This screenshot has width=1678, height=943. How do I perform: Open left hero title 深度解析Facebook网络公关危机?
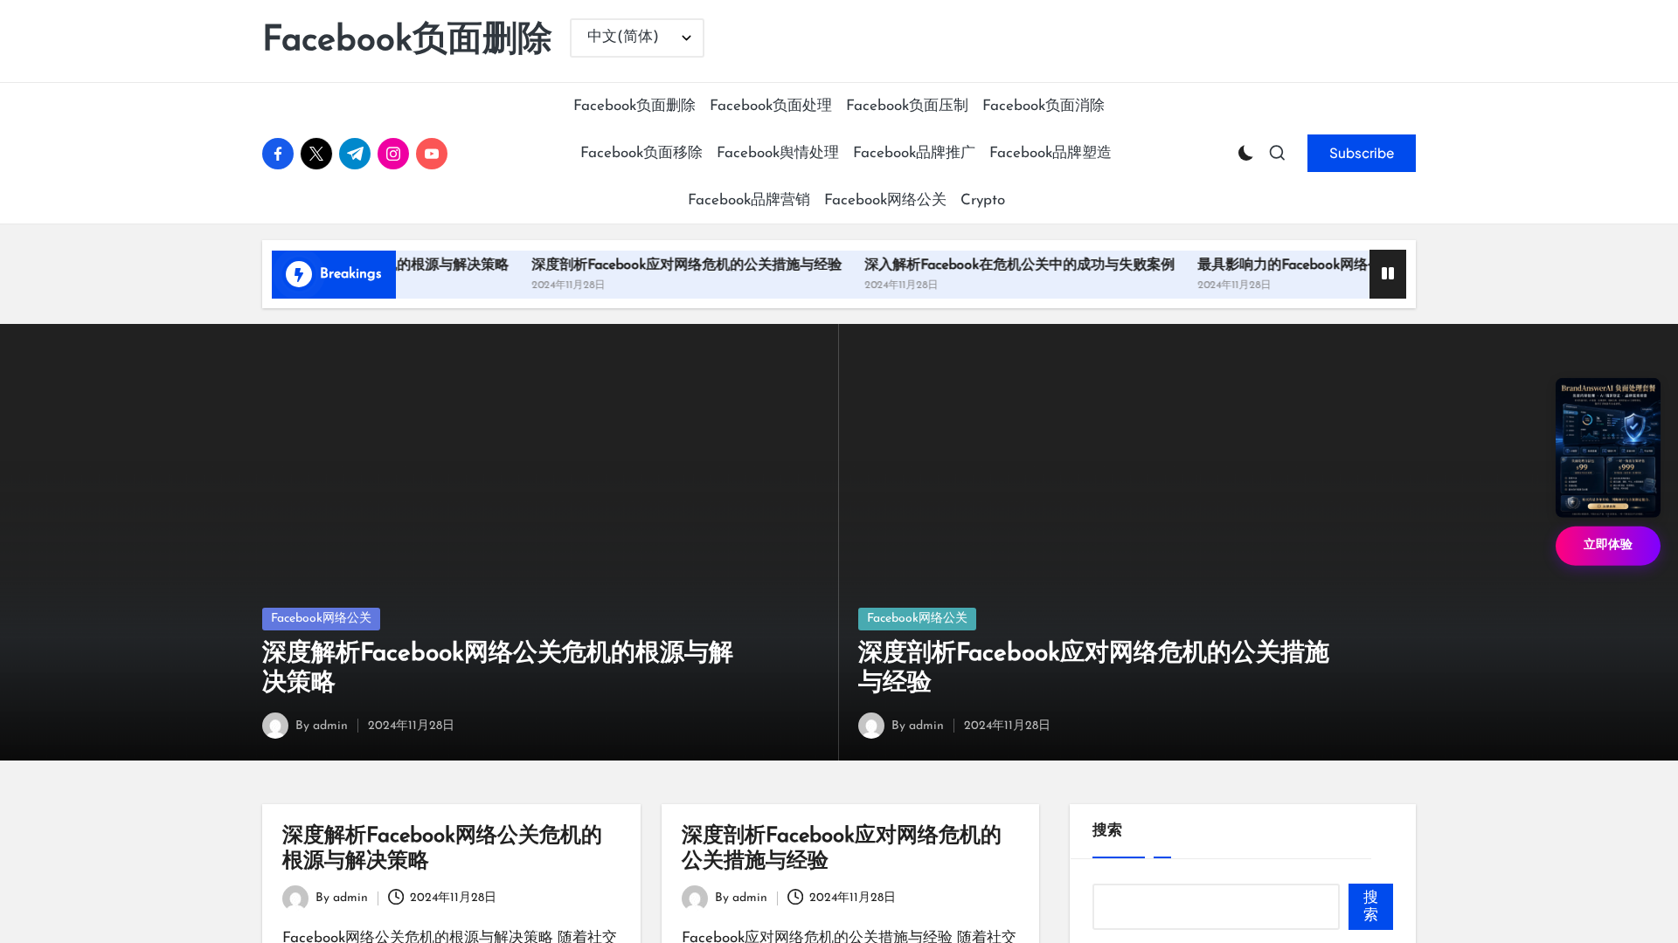point(497,667)
